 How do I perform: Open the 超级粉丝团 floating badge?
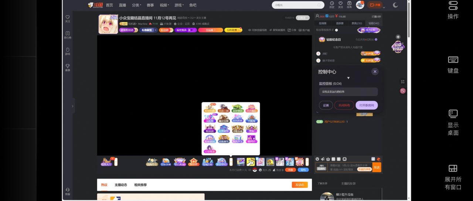click(x=398, y=47)
